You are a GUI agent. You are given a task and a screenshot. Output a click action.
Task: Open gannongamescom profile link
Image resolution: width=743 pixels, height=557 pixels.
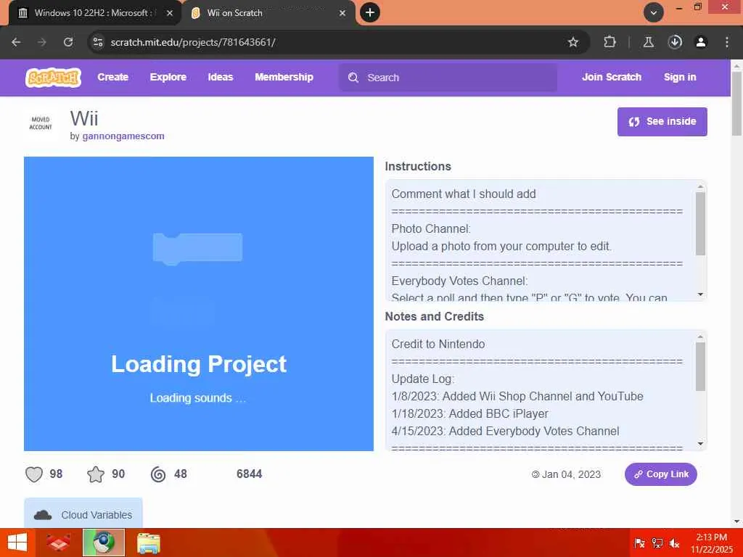pos(123,136)
